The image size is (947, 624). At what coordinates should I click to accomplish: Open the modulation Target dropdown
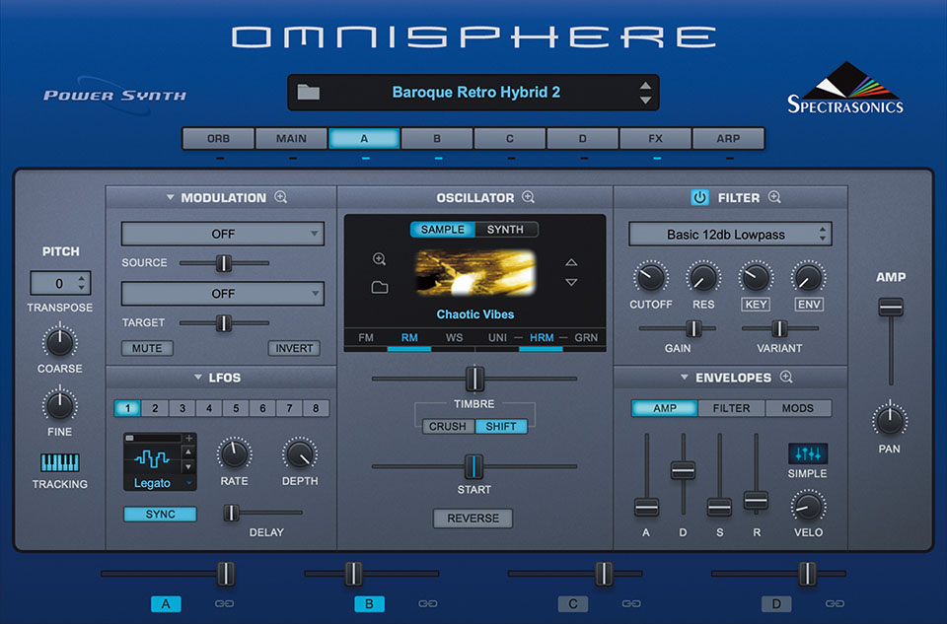pyautogui.click(x=222, y=294)
